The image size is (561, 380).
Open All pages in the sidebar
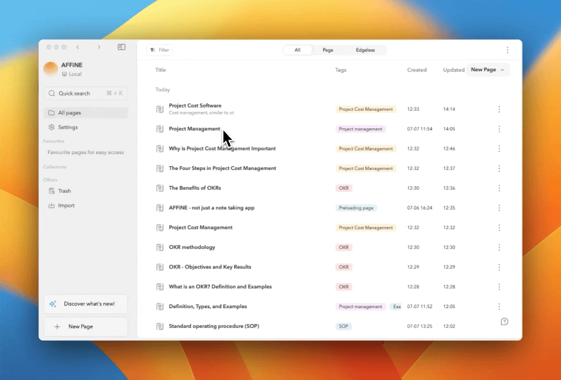point(85,113)
